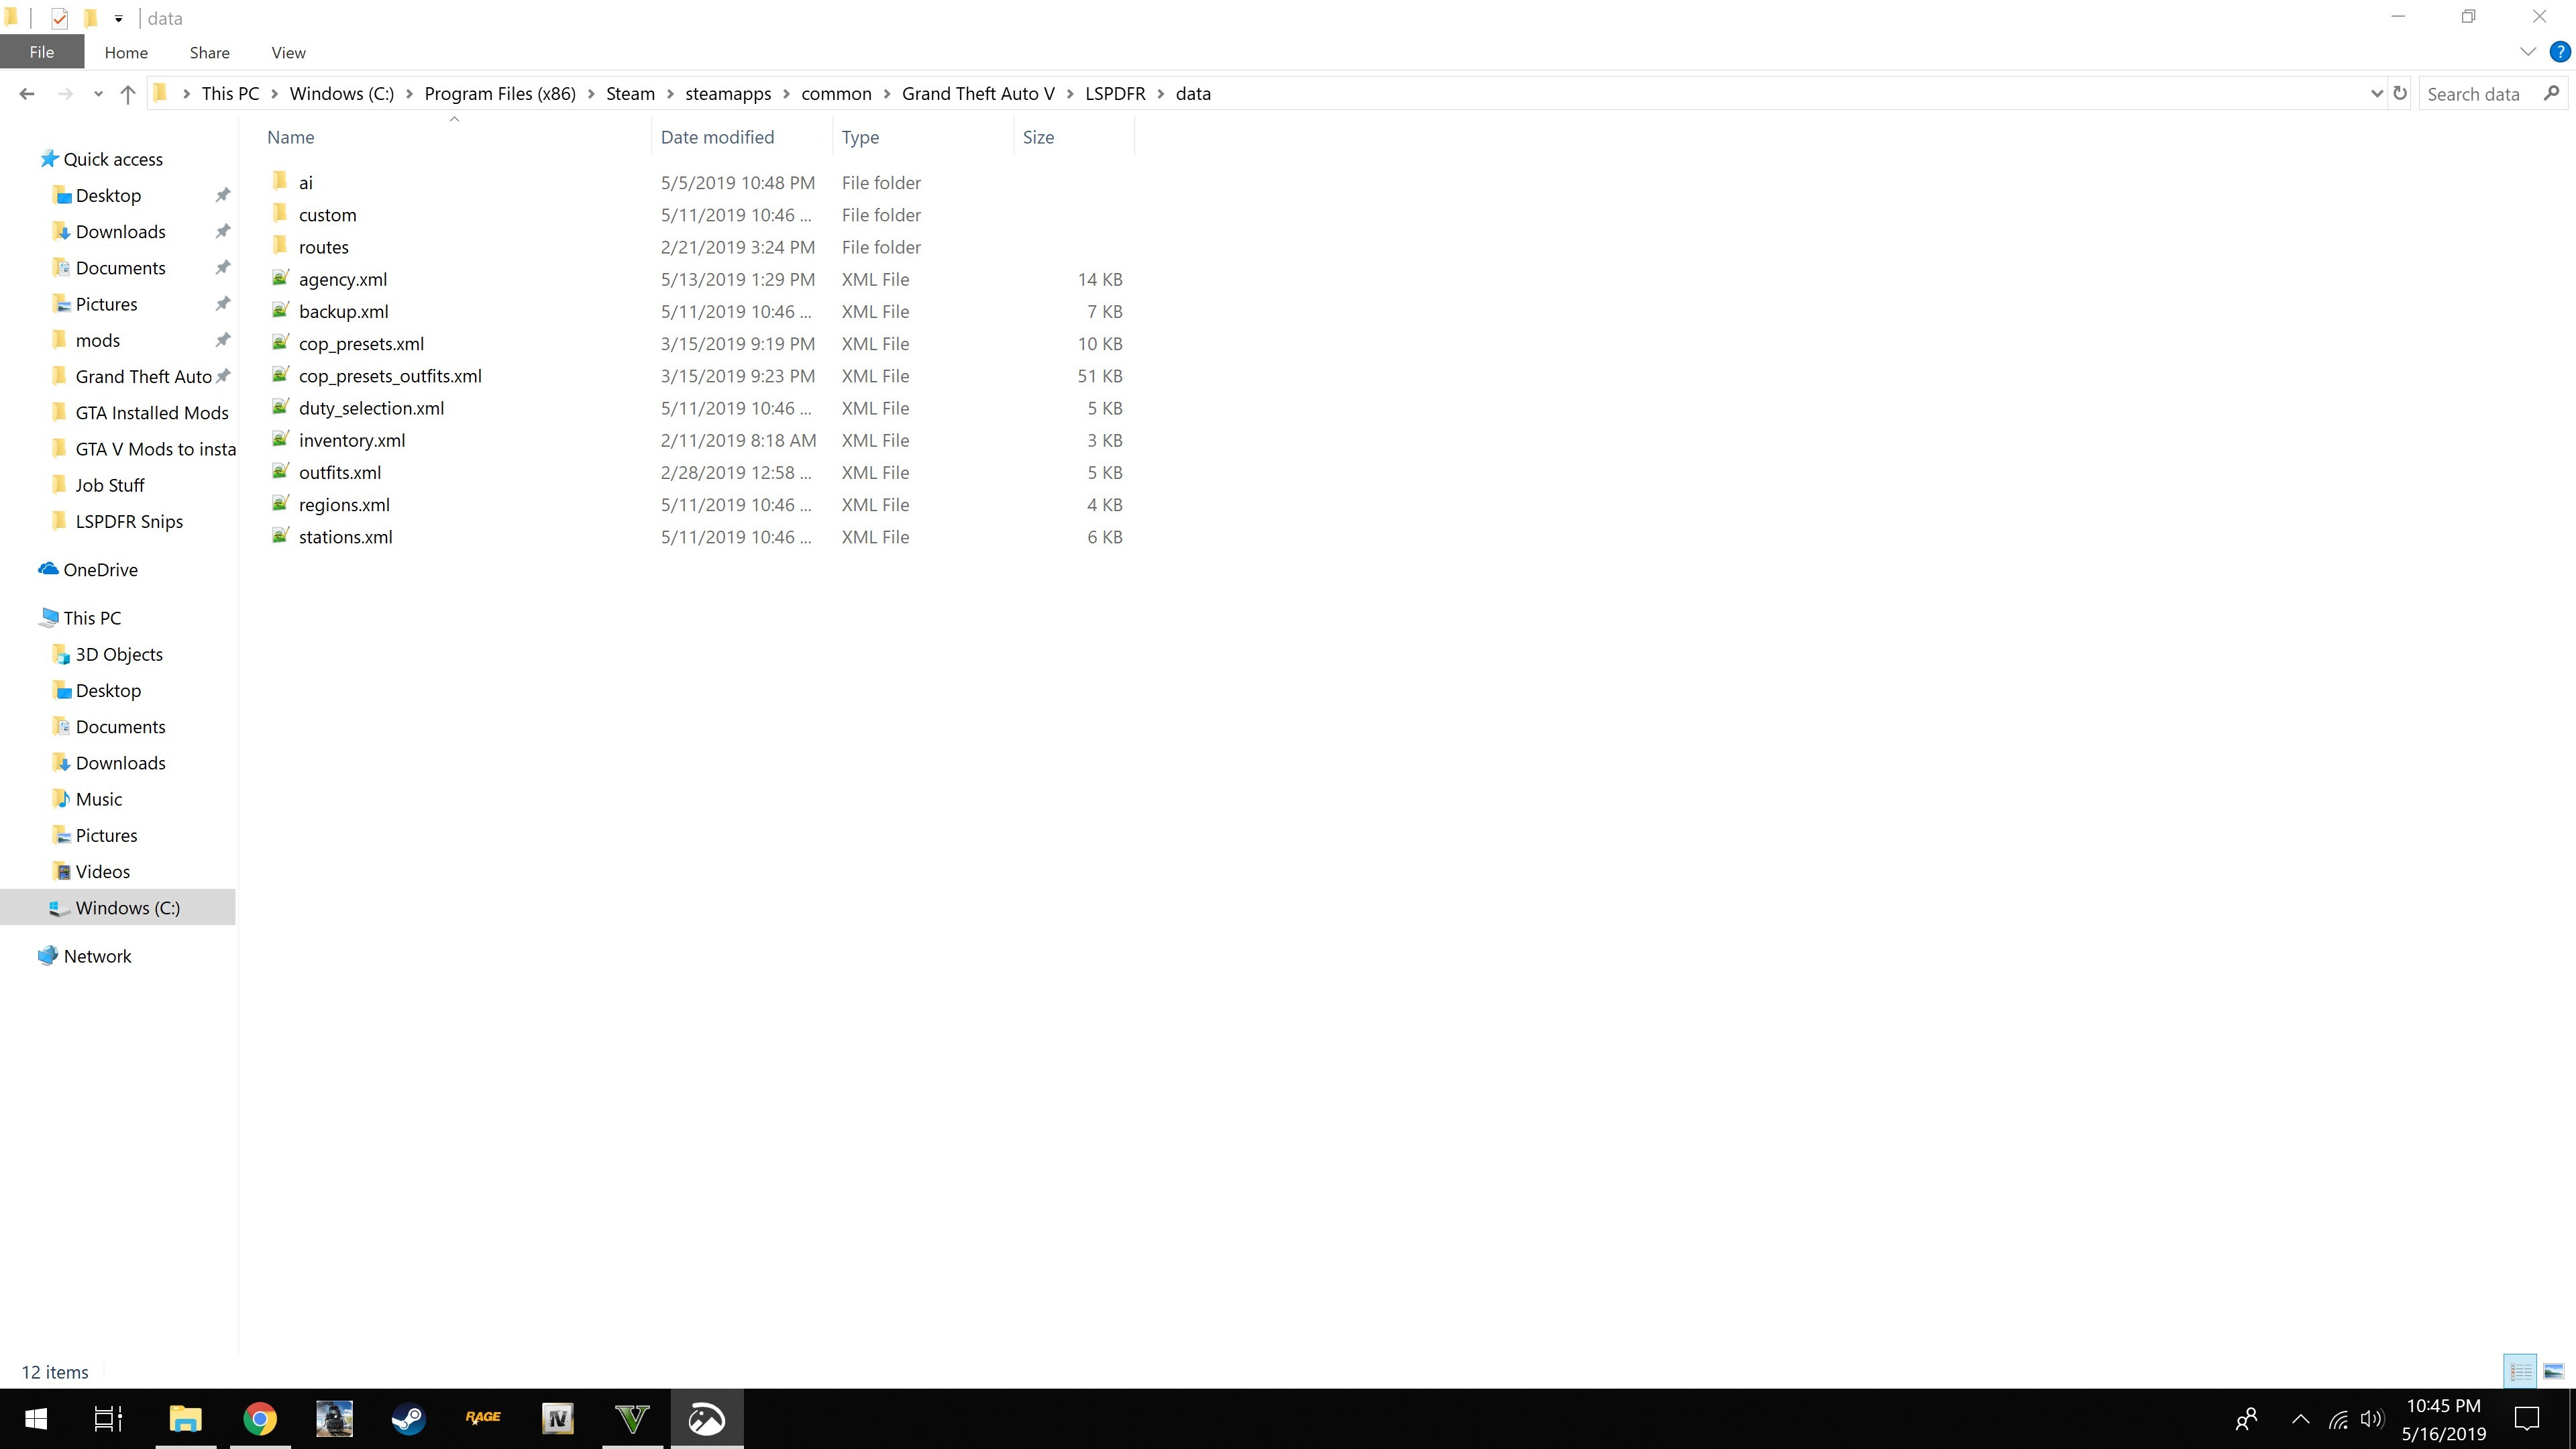Open Google Chrome from the taskbar

260,1418
